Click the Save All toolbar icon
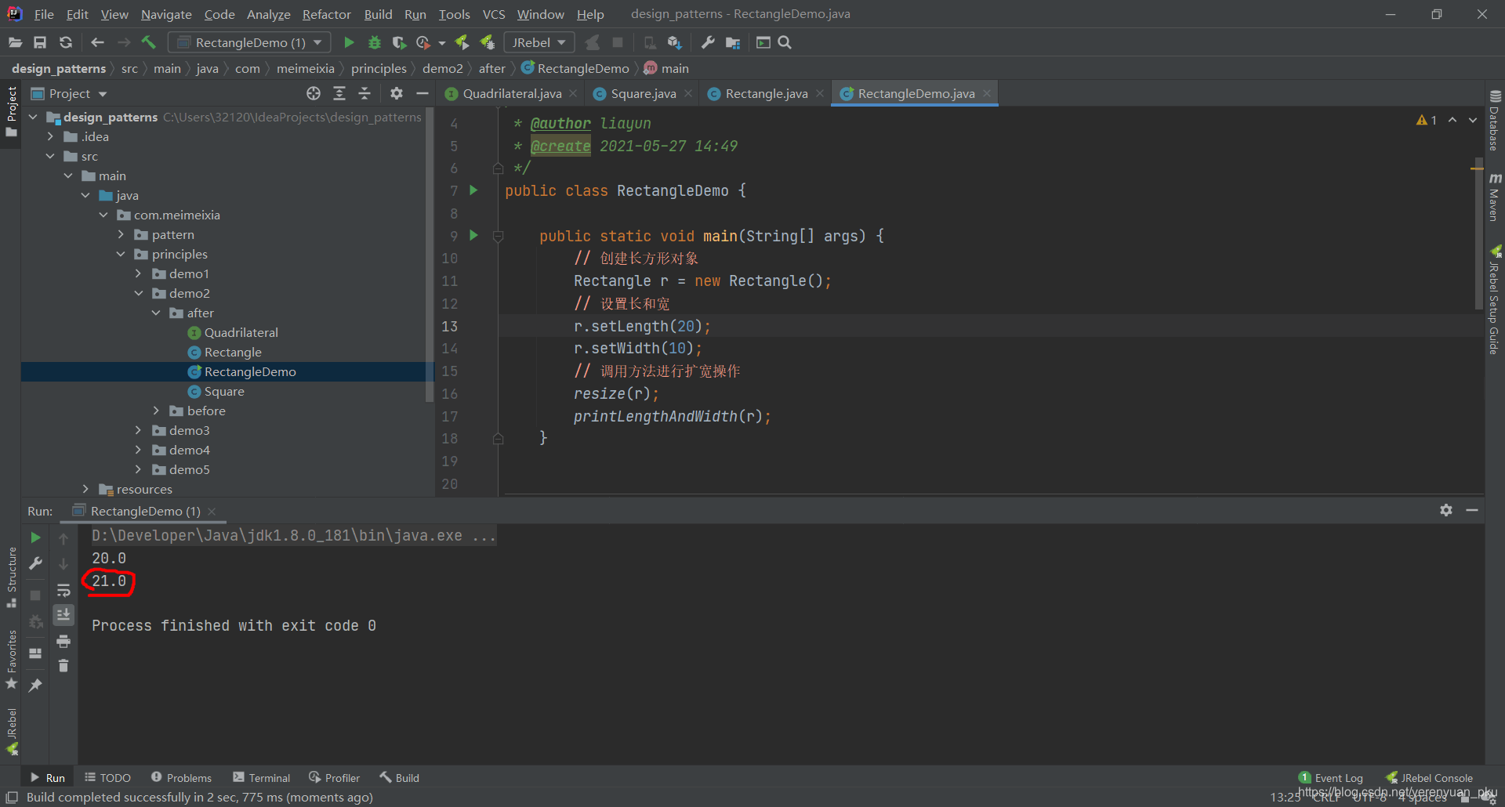Viewport: 1505px width, 807px height. coord(40,42)
